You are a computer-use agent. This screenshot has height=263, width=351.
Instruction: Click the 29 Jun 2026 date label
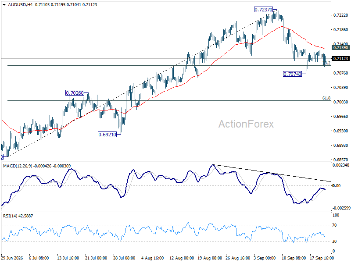[x=12, y=258]
